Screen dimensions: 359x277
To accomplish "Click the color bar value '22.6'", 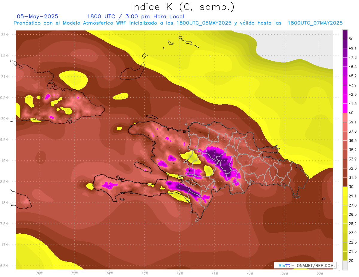I will click(x=353, y=242).
